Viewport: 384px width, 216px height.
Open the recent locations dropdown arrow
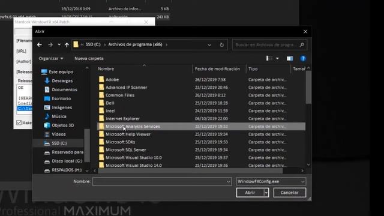point(59,44)
